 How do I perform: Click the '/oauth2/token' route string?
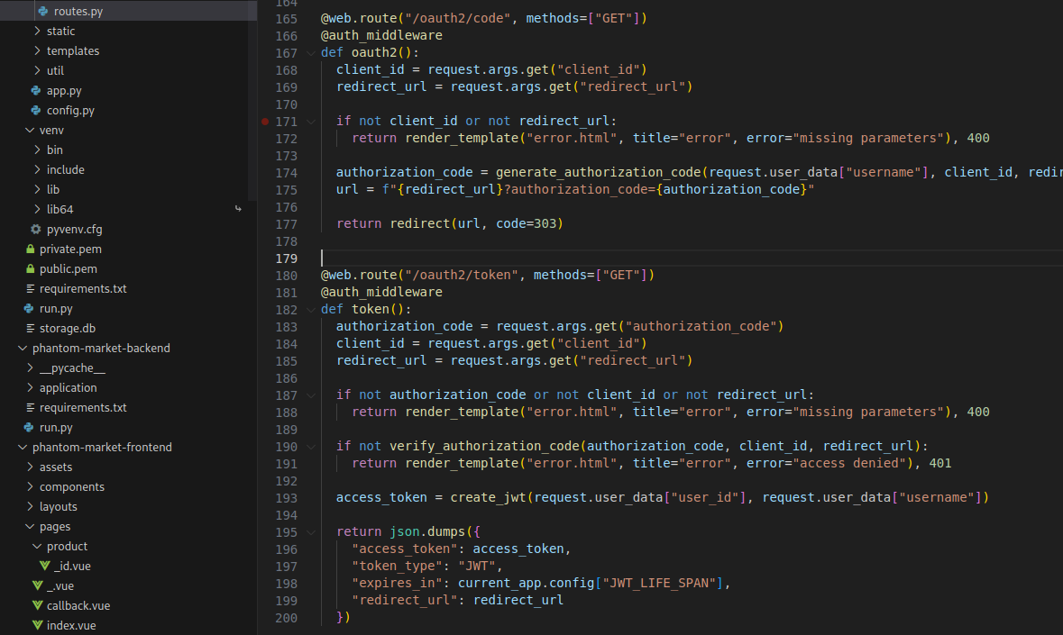(461, 275)
